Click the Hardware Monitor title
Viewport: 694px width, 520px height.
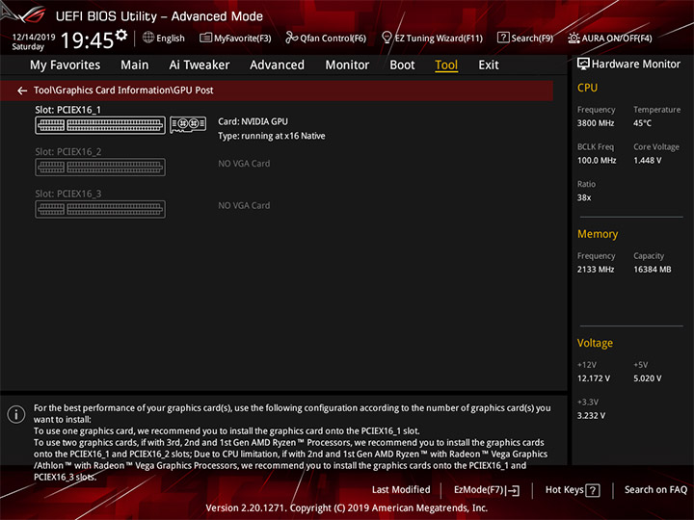point(635,65)
